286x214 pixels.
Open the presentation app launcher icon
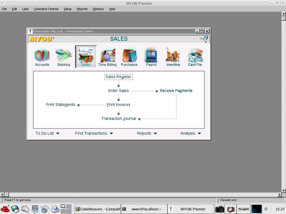point(35,209)
